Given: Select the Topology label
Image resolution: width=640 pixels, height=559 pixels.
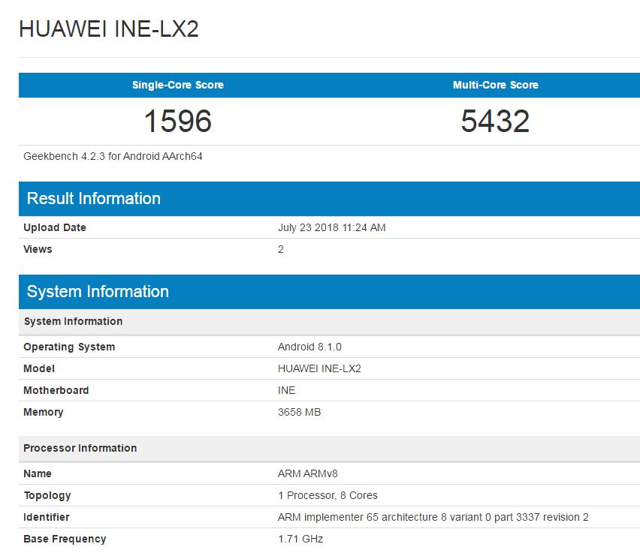Looking at the screenshot, I should [x=47, y=495].
